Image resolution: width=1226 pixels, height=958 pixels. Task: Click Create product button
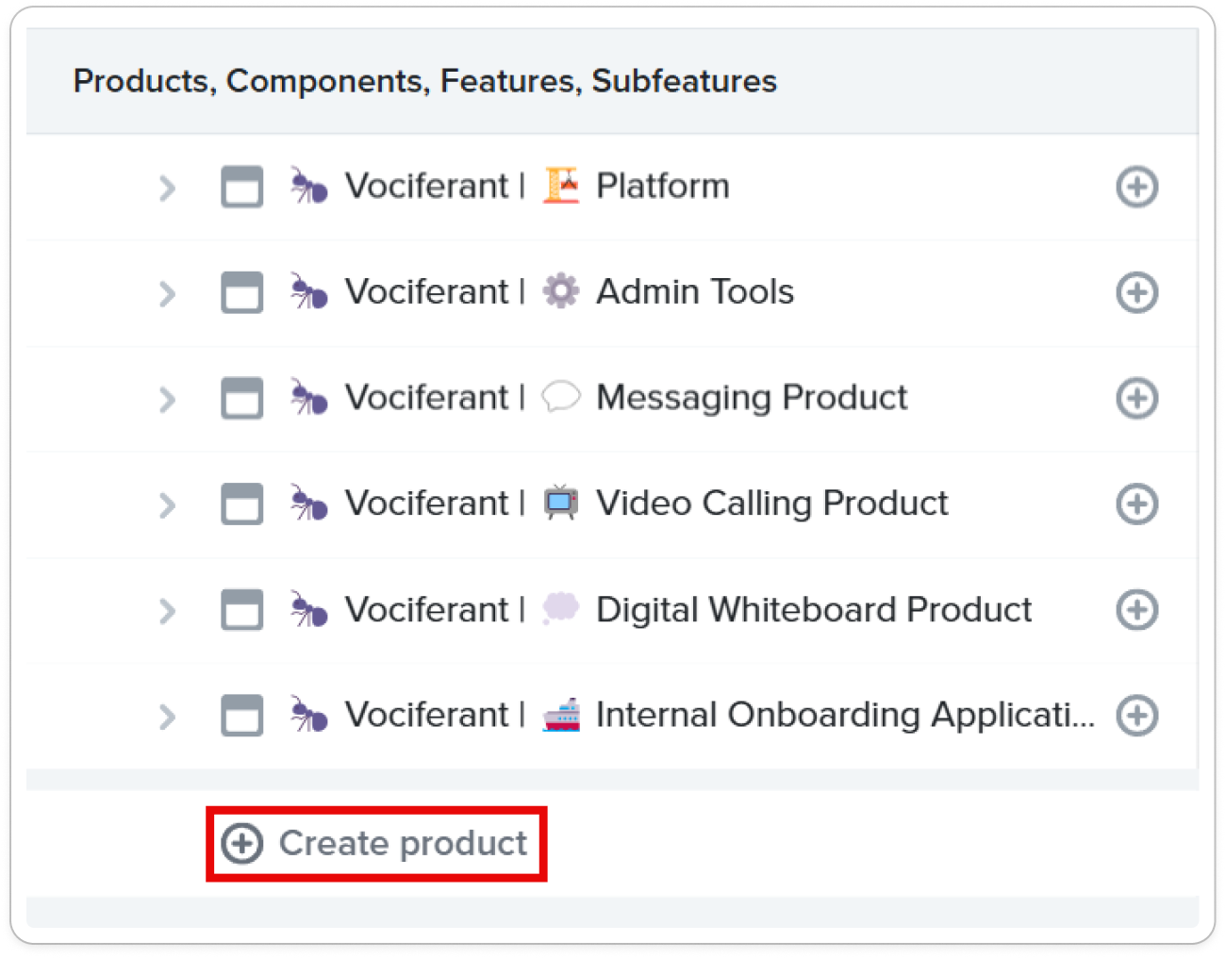pyautogui.click(x=376, y=843)
